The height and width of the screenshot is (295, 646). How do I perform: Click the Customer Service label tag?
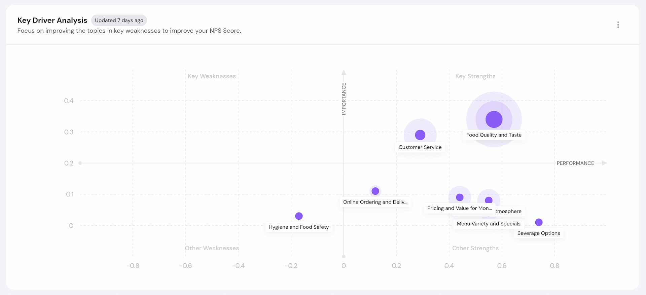pos(420,147)
